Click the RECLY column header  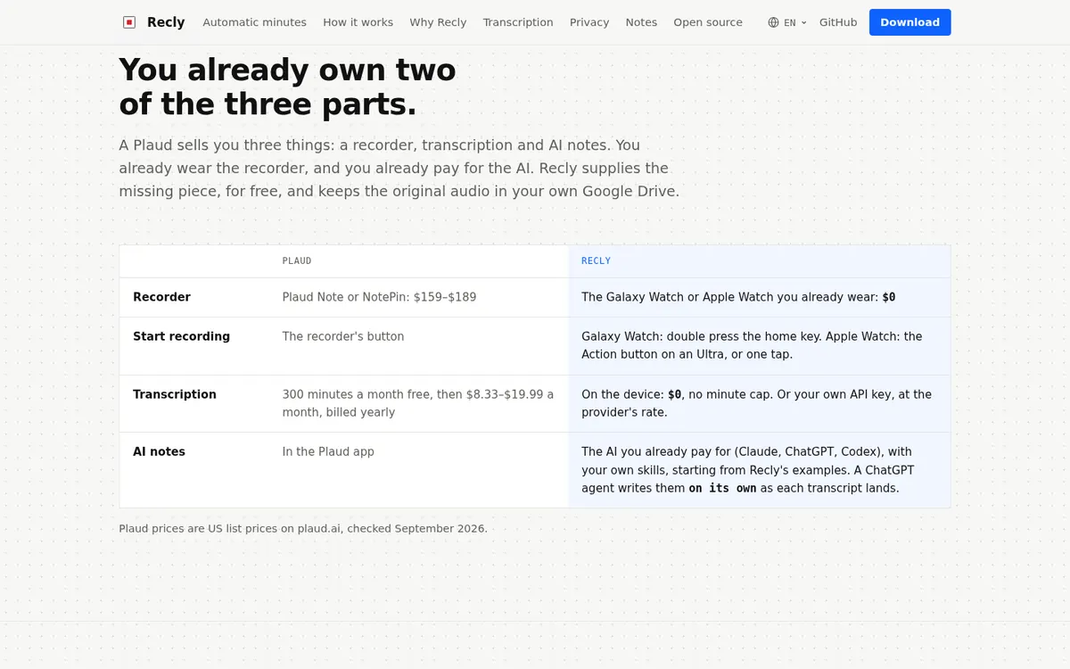(x=596, y=261)
